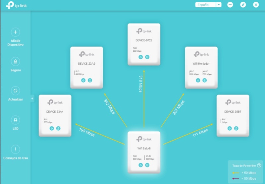
Task: Click the Seguro menu label
Action: click(x=16, y=70)
